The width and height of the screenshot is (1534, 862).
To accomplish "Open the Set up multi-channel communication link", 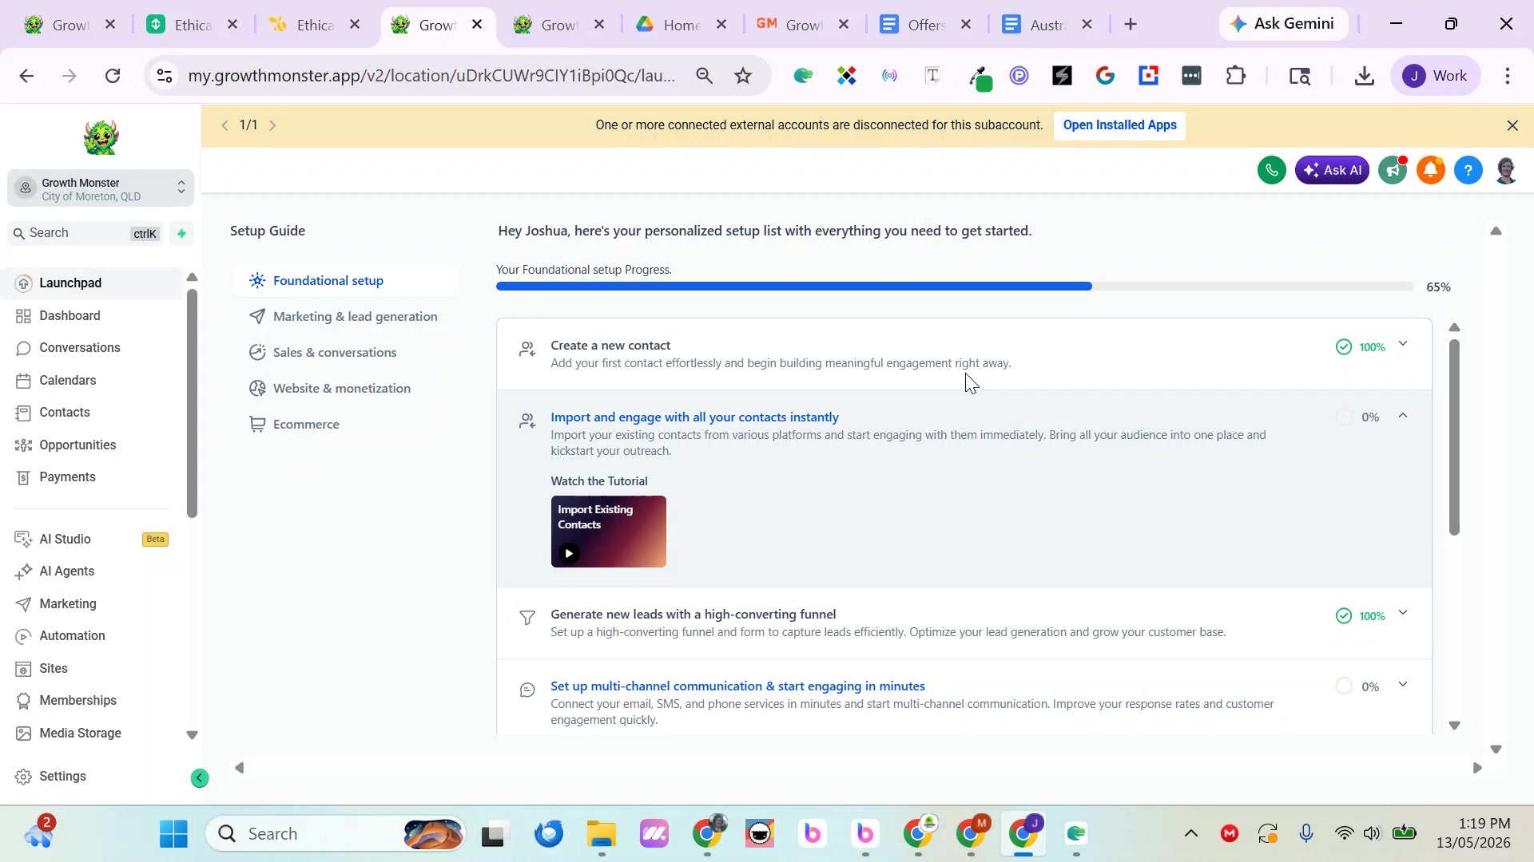I will point(737,686).
